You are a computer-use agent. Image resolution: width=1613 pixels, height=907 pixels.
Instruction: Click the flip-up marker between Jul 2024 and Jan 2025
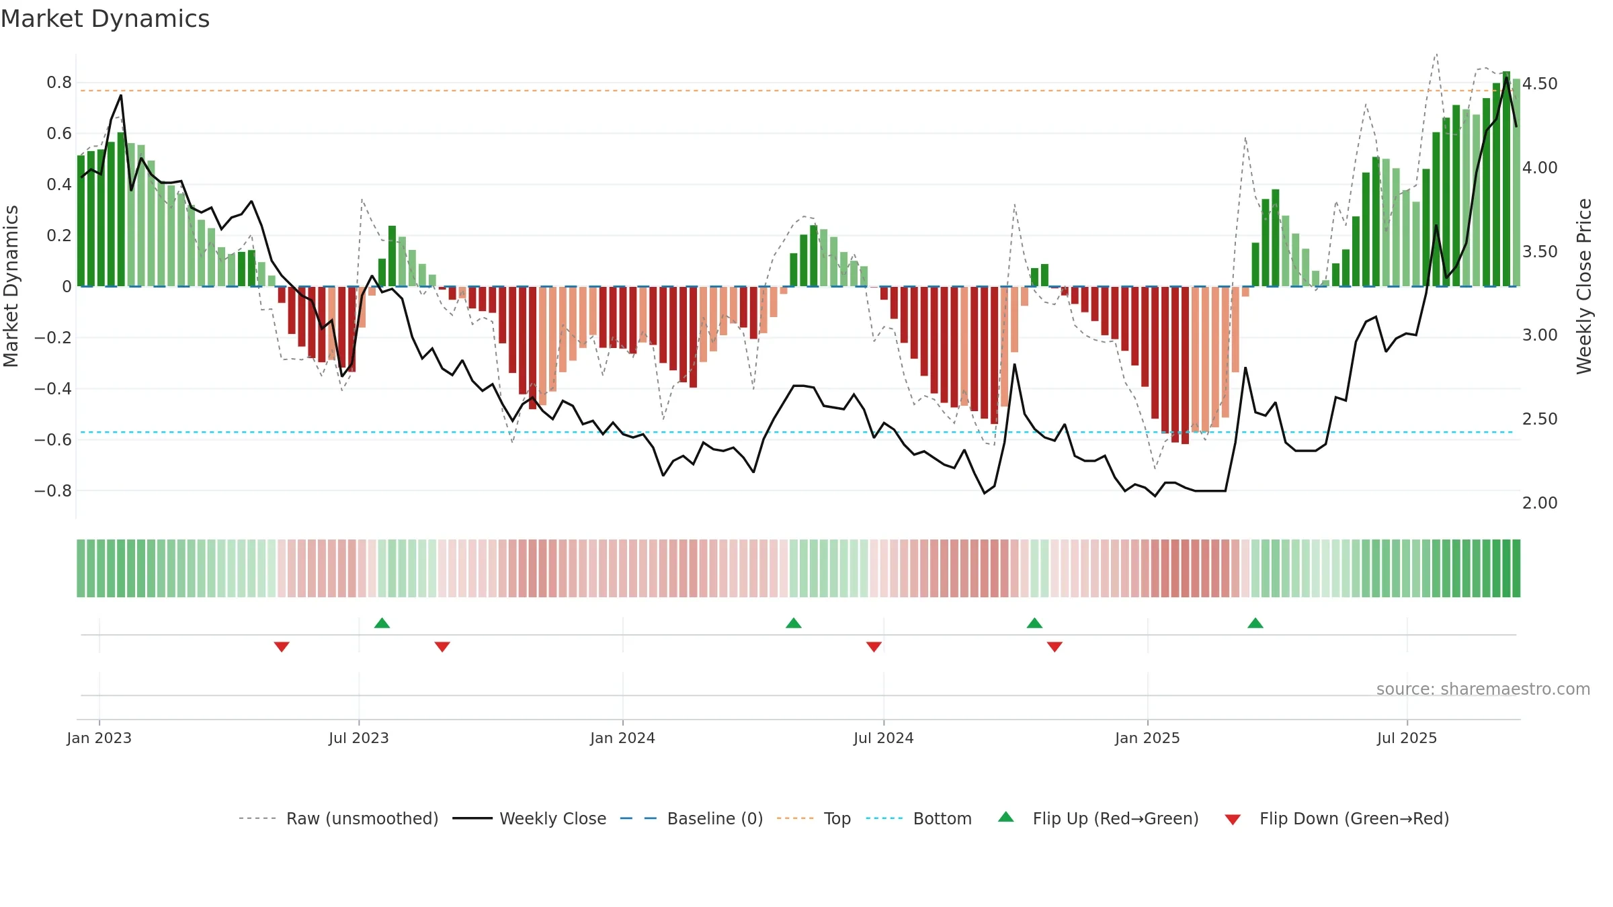[1034, 623]
